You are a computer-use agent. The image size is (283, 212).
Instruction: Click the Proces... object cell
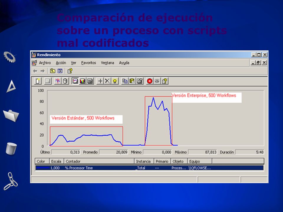pyautogui.click(x=179, y=168)
